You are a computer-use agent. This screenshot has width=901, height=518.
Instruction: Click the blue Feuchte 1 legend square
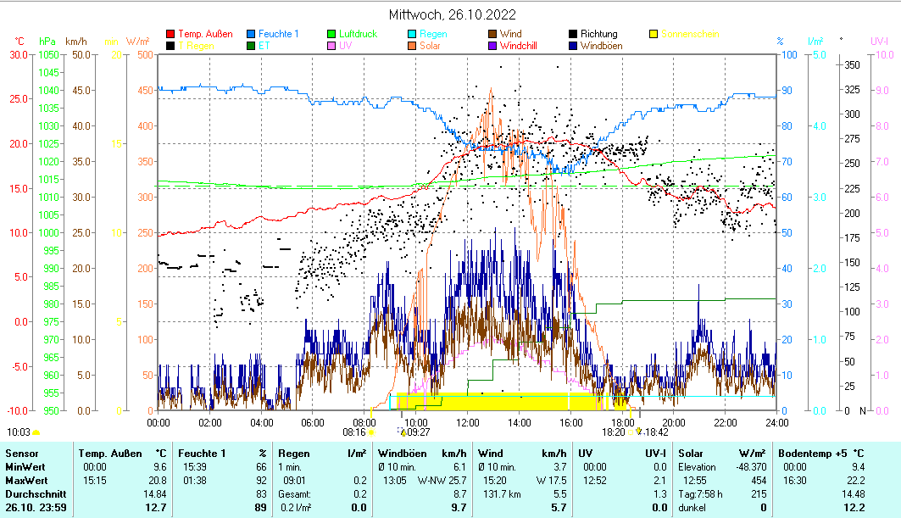[x=251, y=35]
